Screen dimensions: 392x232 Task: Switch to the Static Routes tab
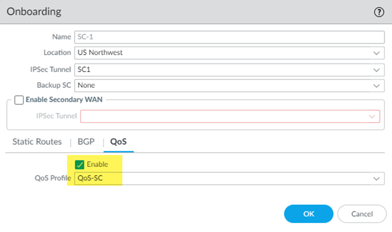(37, 142)
